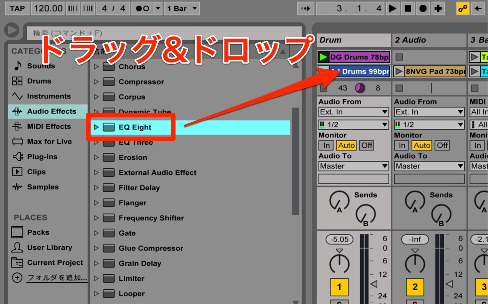
Task: Open User Library in Places
Action: 50,247
